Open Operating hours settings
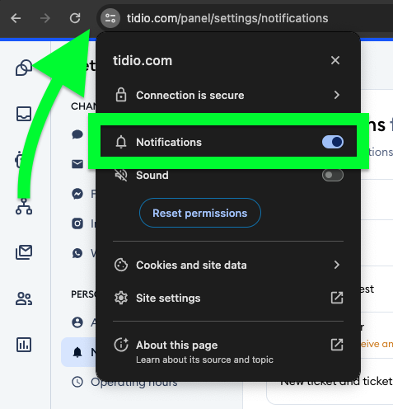This screenshot has width=393, height=409. tap(124, 382)
